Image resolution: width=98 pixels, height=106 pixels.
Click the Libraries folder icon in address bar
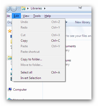(23, 8)
